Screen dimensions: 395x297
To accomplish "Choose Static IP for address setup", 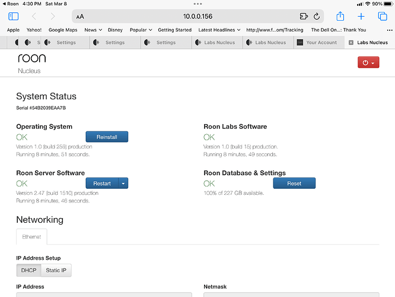I will coord(56,270).
